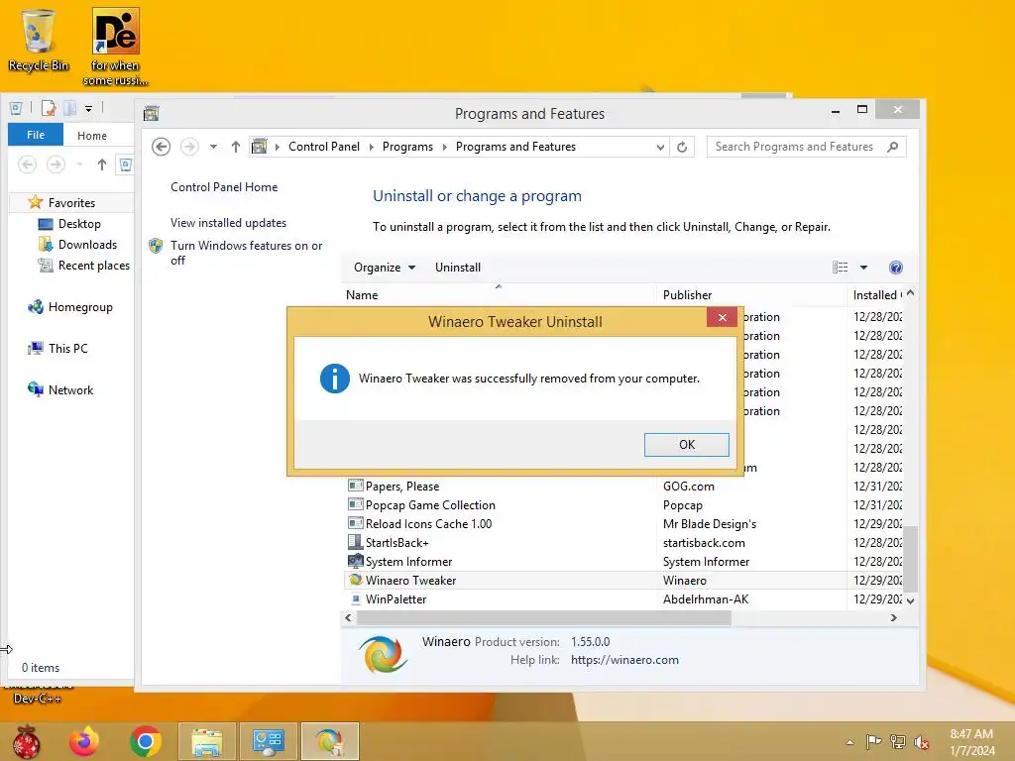
Task: Expand the arrow after Programs breadcrumb
Action: 445,147
